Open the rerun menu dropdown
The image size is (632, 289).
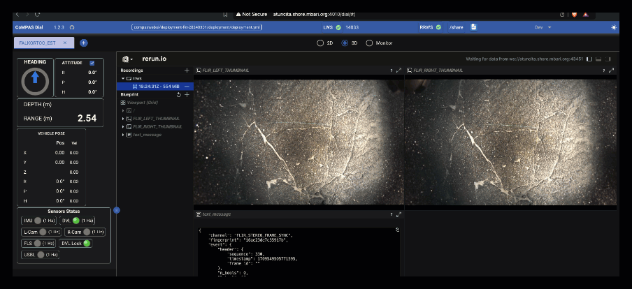point(127,59)
